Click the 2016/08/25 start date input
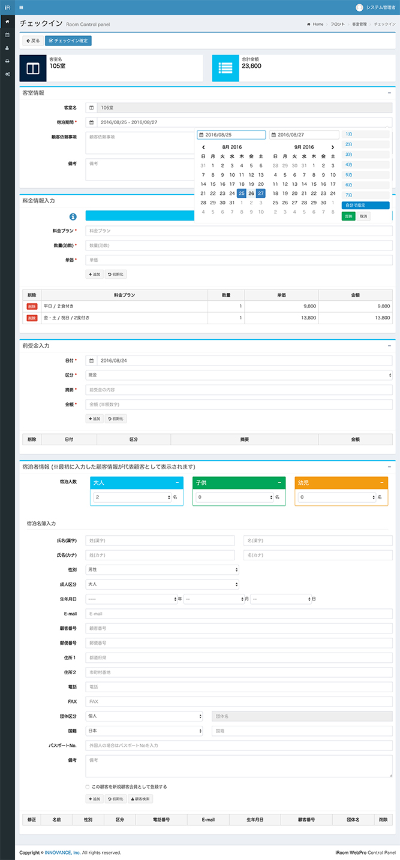 point(231,135)
